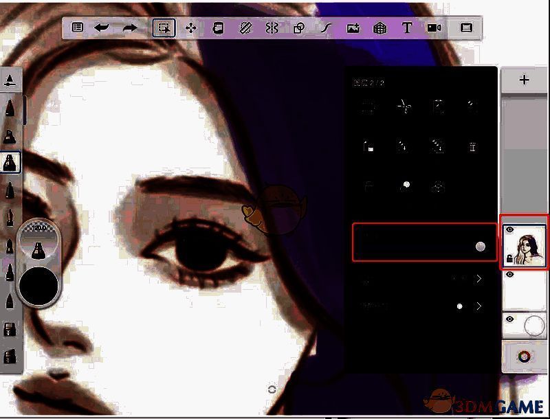The image size is (550, 419).
Task: Open the main menu from the toolbar
Action: pyautogui.click(x=77, y=27)
